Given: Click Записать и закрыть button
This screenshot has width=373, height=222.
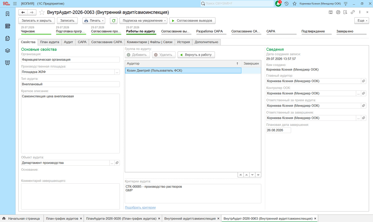Looking at the screenshot, I should [37, 21].
